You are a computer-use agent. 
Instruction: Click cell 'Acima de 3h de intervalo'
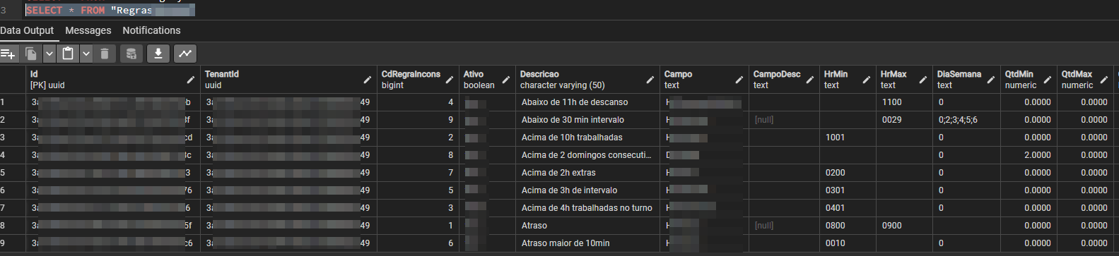(587, 190)
